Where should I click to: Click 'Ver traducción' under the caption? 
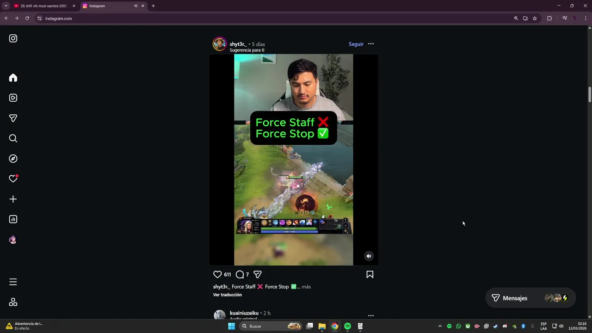[228, 295]
